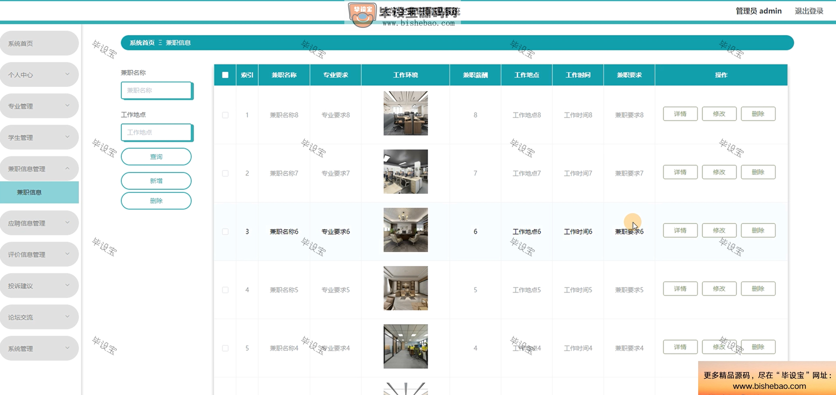This screenshot has width=836, height=395.
Task: Open the 工作环境 thumbnail for 兼职名称7
Action: click(406, 172)
